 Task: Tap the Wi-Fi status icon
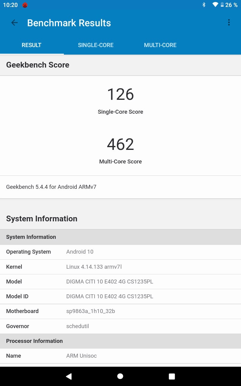click(215, 5)
